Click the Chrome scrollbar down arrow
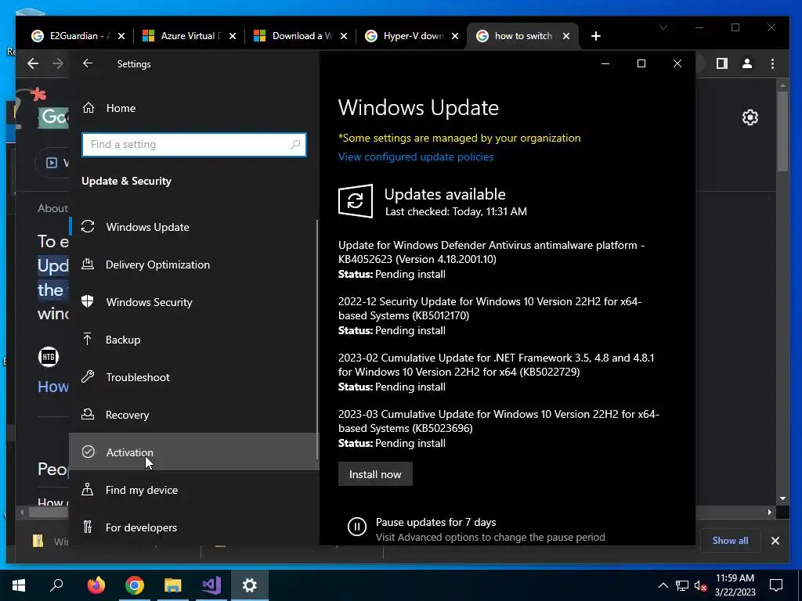The width and height of the screenshot is (802, 601). (783, 498)
